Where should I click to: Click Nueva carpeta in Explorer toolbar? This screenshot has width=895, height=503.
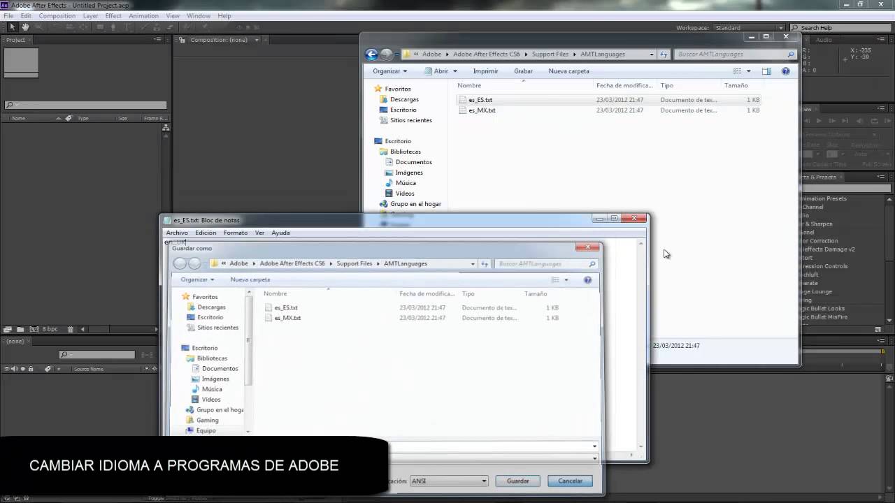click(x=568, y=71)
